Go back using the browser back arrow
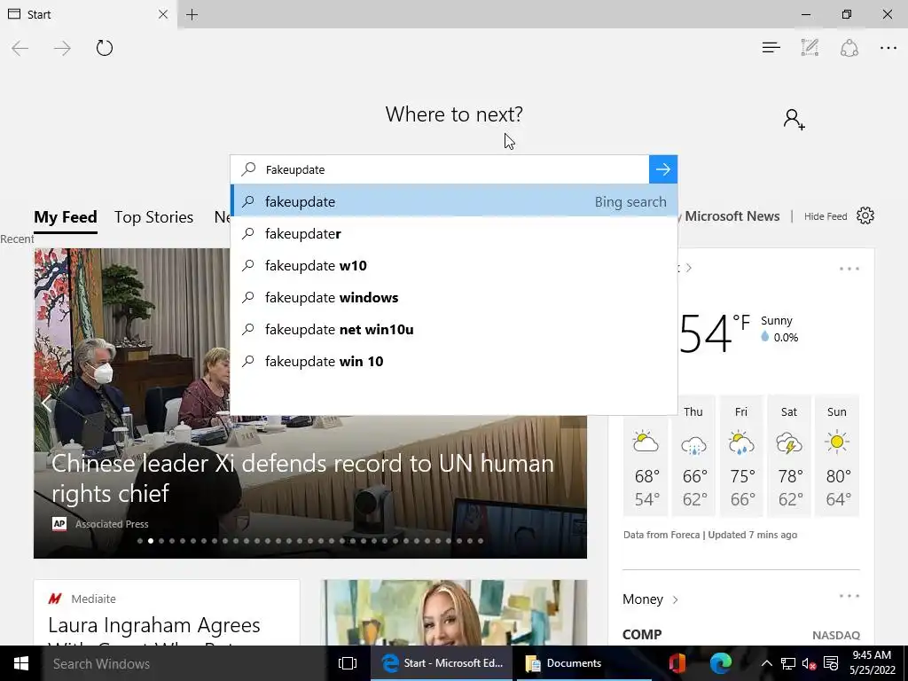The width and height of the screenshot is (908, 681). pos(20,48)
